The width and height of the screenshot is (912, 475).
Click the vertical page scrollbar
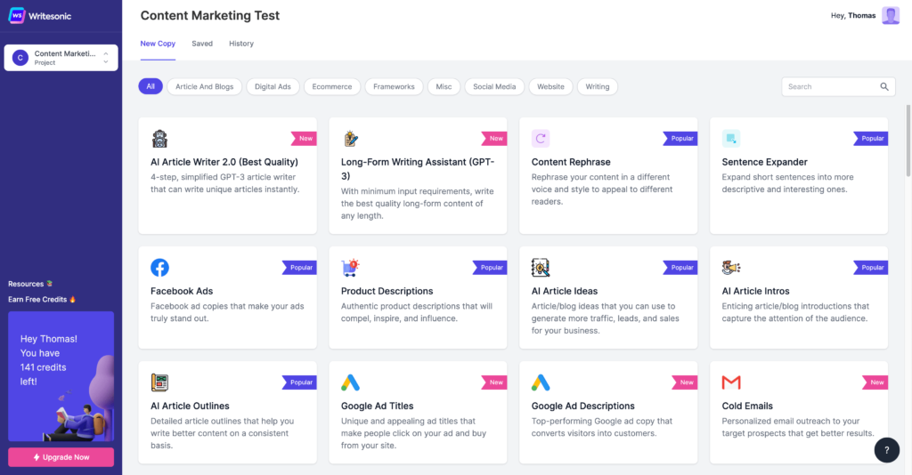click(x=908, y=141)
